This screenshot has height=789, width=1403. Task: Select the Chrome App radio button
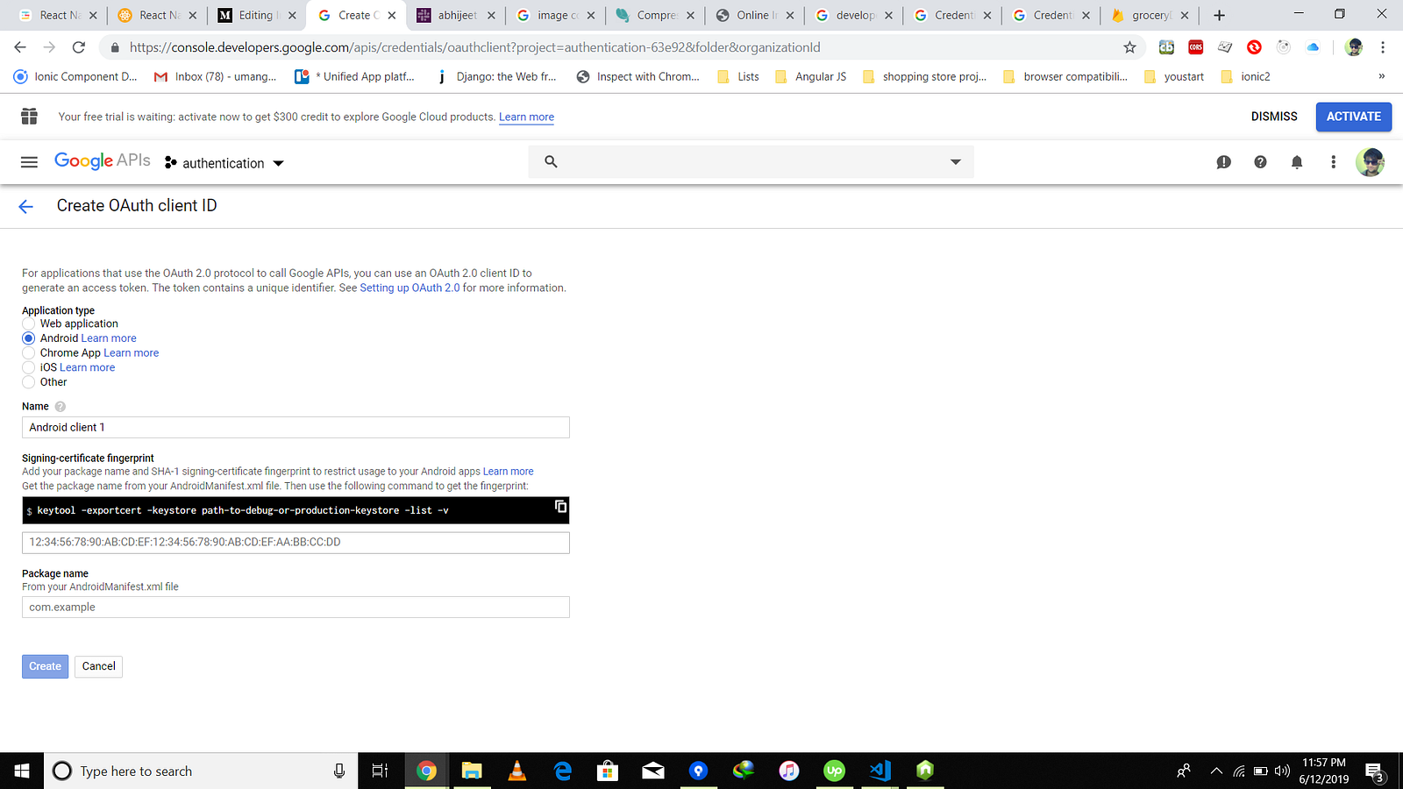[29, 353]
